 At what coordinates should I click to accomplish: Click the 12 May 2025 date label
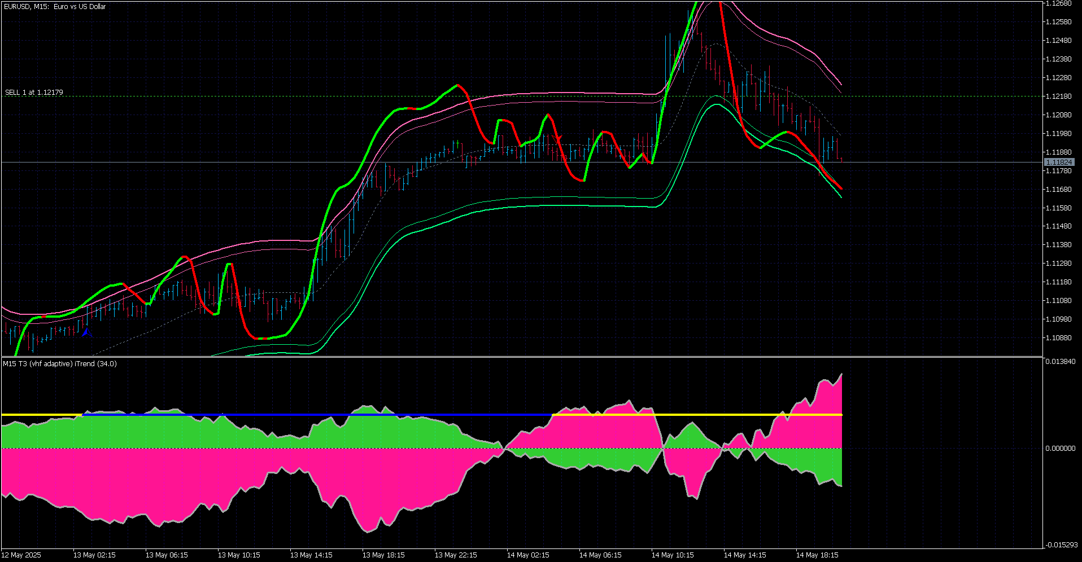(x=21, y=555)
